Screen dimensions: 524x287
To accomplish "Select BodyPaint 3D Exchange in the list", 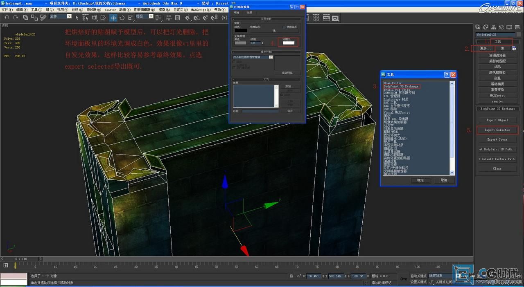I will click(x=401, y=86).
